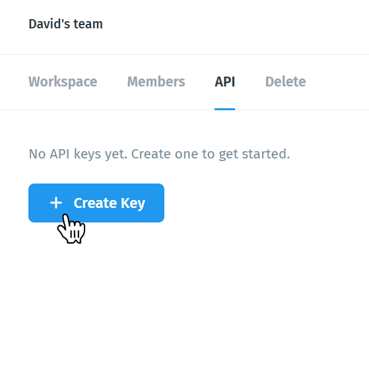Click the word 'team' in page title
This screenshot has height=371, width=369.
tap(88, 24)
